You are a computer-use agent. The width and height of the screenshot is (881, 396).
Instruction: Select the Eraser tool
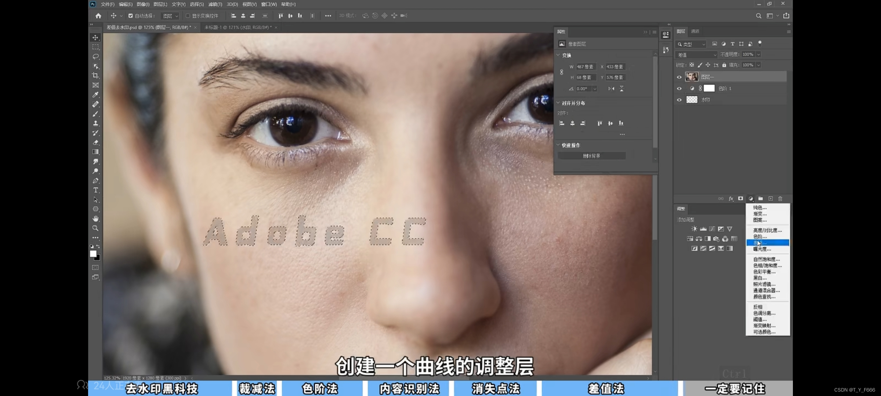click(x=95, y=142)
